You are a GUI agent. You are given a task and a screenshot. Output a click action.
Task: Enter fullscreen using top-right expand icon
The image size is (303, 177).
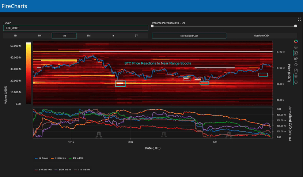click(x=299, y=19)
